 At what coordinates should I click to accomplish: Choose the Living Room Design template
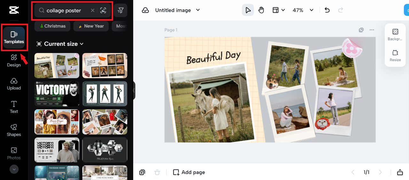pos(105,173)
